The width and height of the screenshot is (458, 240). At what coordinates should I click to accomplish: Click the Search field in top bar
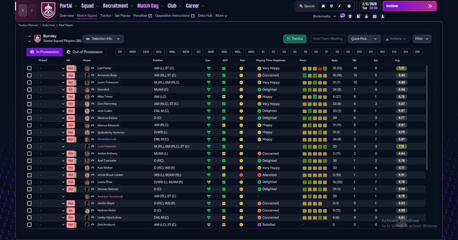[x=307, y=6]
